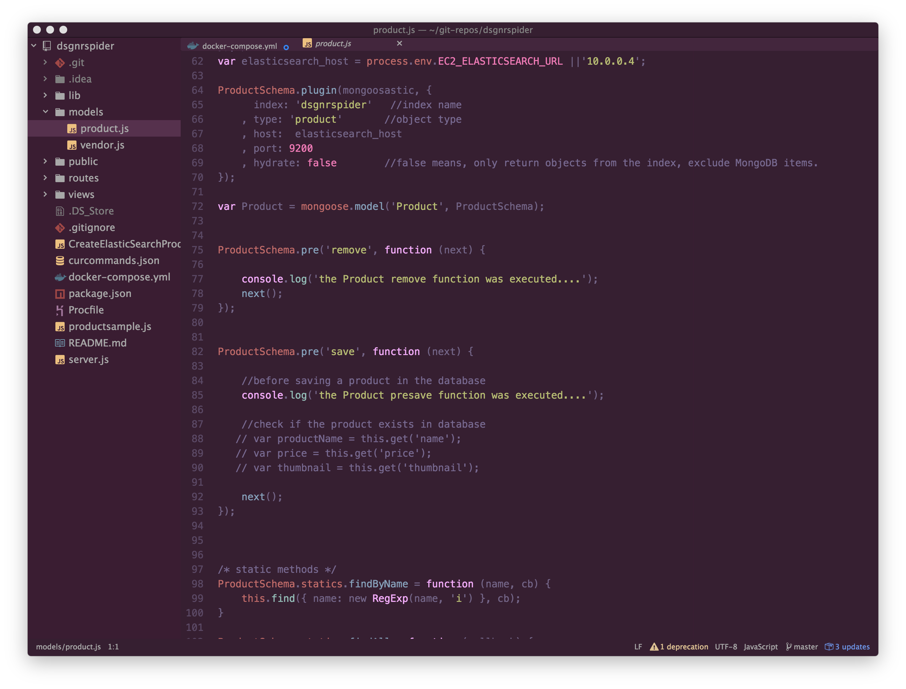The width and height of the screenshot is (906, 689).
Task: Click package.json npm icon
Action: 60,294
